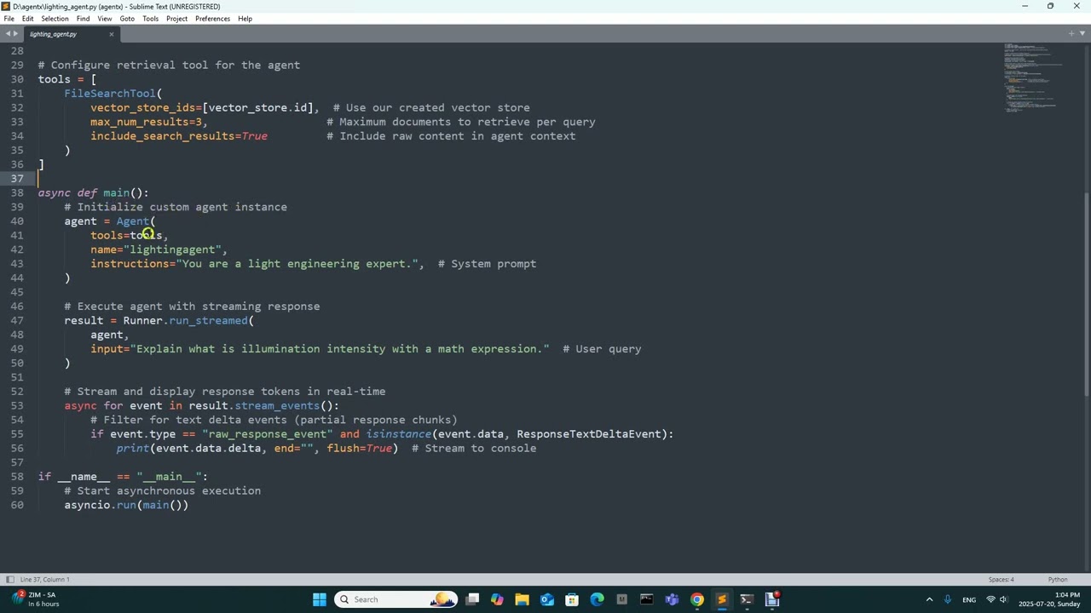Open the floppy-disk app with red badge

coord(772,599)
